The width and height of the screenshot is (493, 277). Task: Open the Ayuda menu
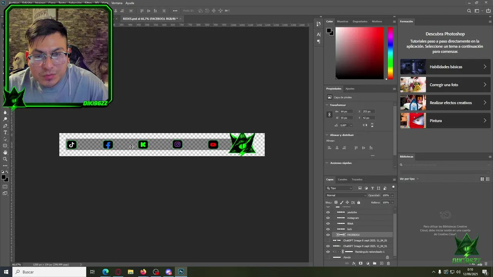click(130, 3)
